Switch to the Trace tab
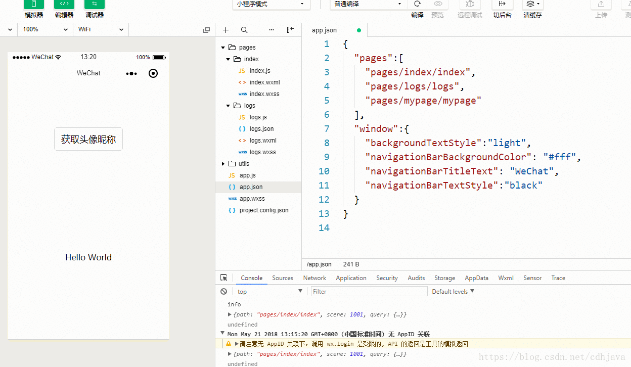The height and width of the screenshot is (367, 631). 558,278
